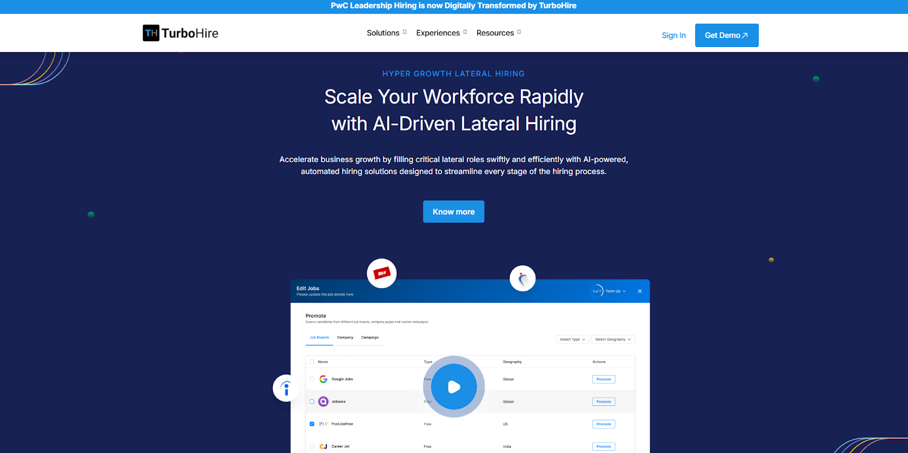Click the 5 of 7 progress ring
The height and width of the screenshot is (453, 908).
[x=596, y=291]
